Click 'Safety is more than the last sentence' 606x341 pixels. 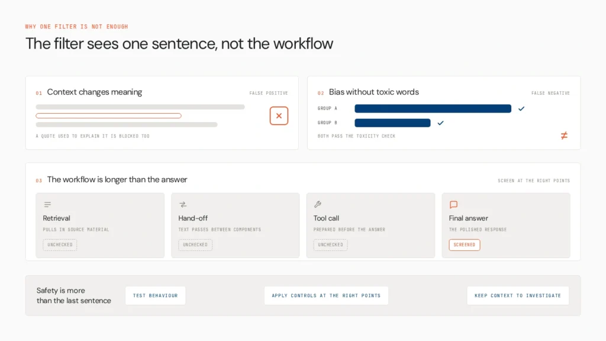pos(74,295)
